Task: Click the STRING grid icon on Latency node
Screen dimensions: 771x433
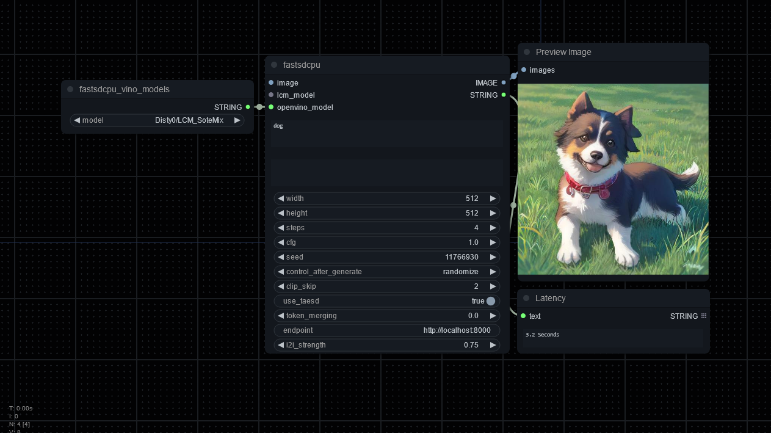Action: (x=704, y=316)
